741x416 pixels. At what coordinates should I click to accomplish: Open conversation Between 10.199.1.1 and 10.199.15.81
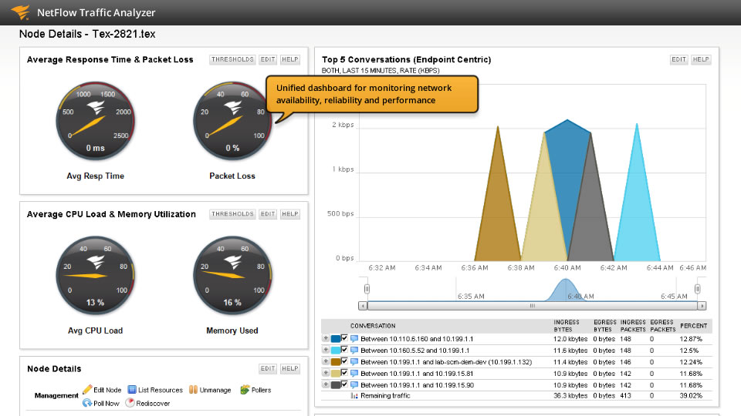(417, 374)
